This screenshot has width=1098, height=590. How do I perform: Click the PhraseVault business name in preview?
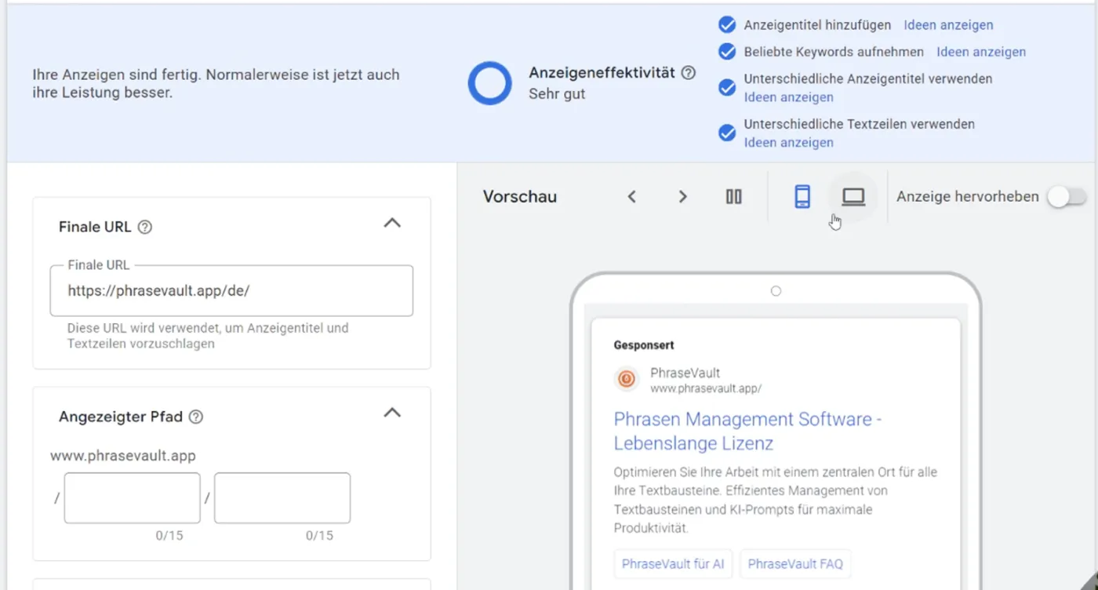[x=685, y=373]
